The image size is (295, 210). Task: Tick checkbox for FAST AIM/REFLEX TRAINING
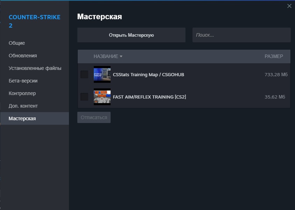point(84,97)
